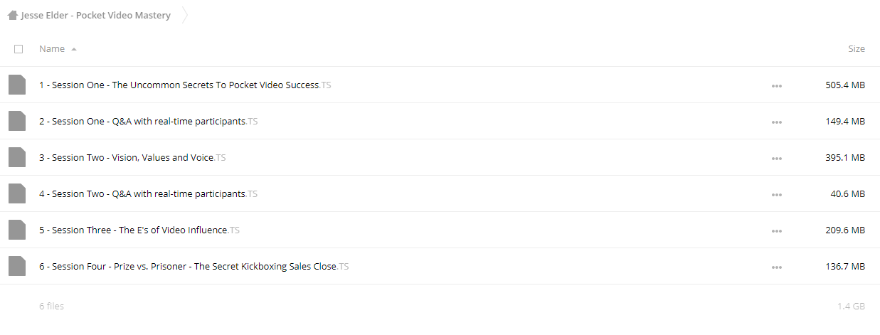Open Jesse Elder - Pocket Video Mastery breadcrumb
The height and width of the screenshot is (335, 880).
(x=96, y=15)
